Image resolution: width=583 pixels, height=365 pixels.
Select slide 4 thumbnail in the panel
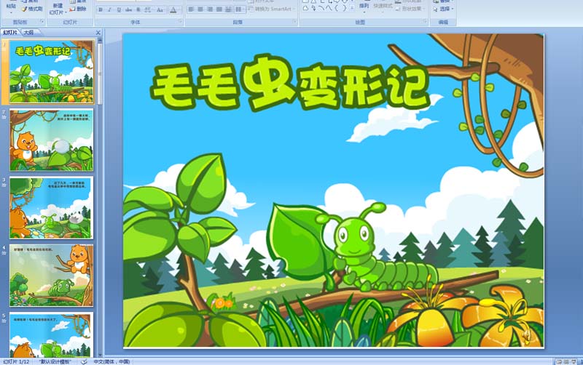[x=51, y=274]
